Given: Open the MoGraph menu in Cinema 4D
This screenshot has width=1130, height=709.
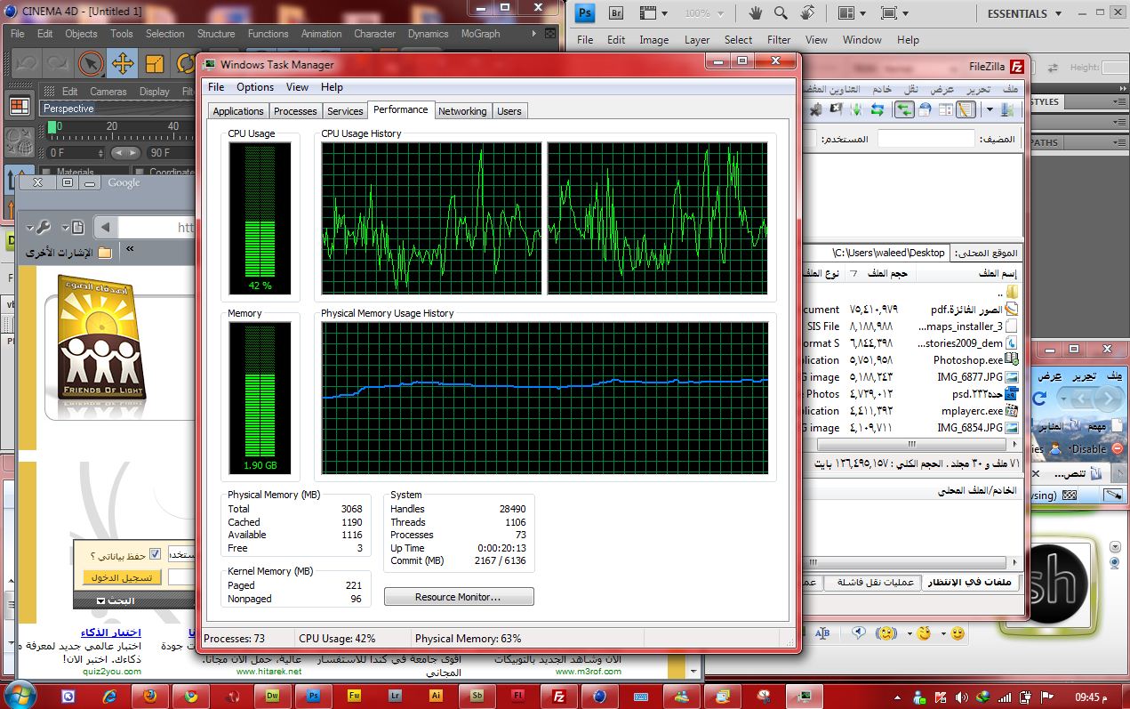Looking at the screenshot, I should pyautogui.click(x=480, y=34).
